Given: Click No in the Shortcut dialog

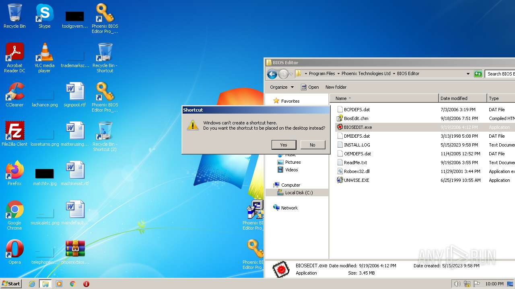Looking at the screenshot, I should click(x=313, y=145).
